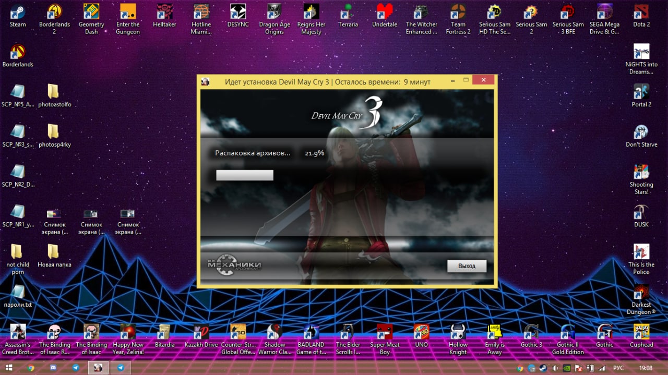Viewport: 668px width, 375px height.
Task: Open the Geometry Dash icon
Action: pyautogui.click(x=91, y=19)
